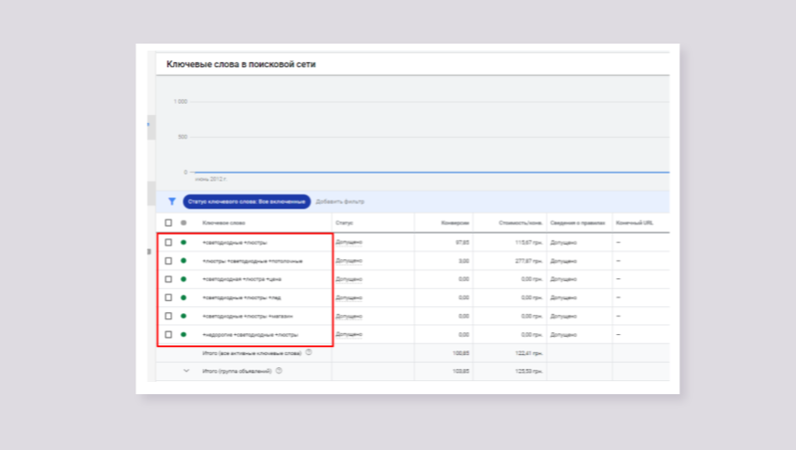Viewport: 796px width, 450px height.
Task: Click the green status dot of '+светодиодные +люстры +лед'
Action: pos(184,297)
